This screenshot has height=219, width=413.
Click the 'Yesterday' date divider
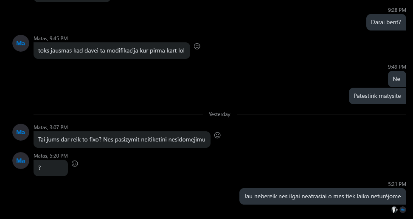(219, 114)
